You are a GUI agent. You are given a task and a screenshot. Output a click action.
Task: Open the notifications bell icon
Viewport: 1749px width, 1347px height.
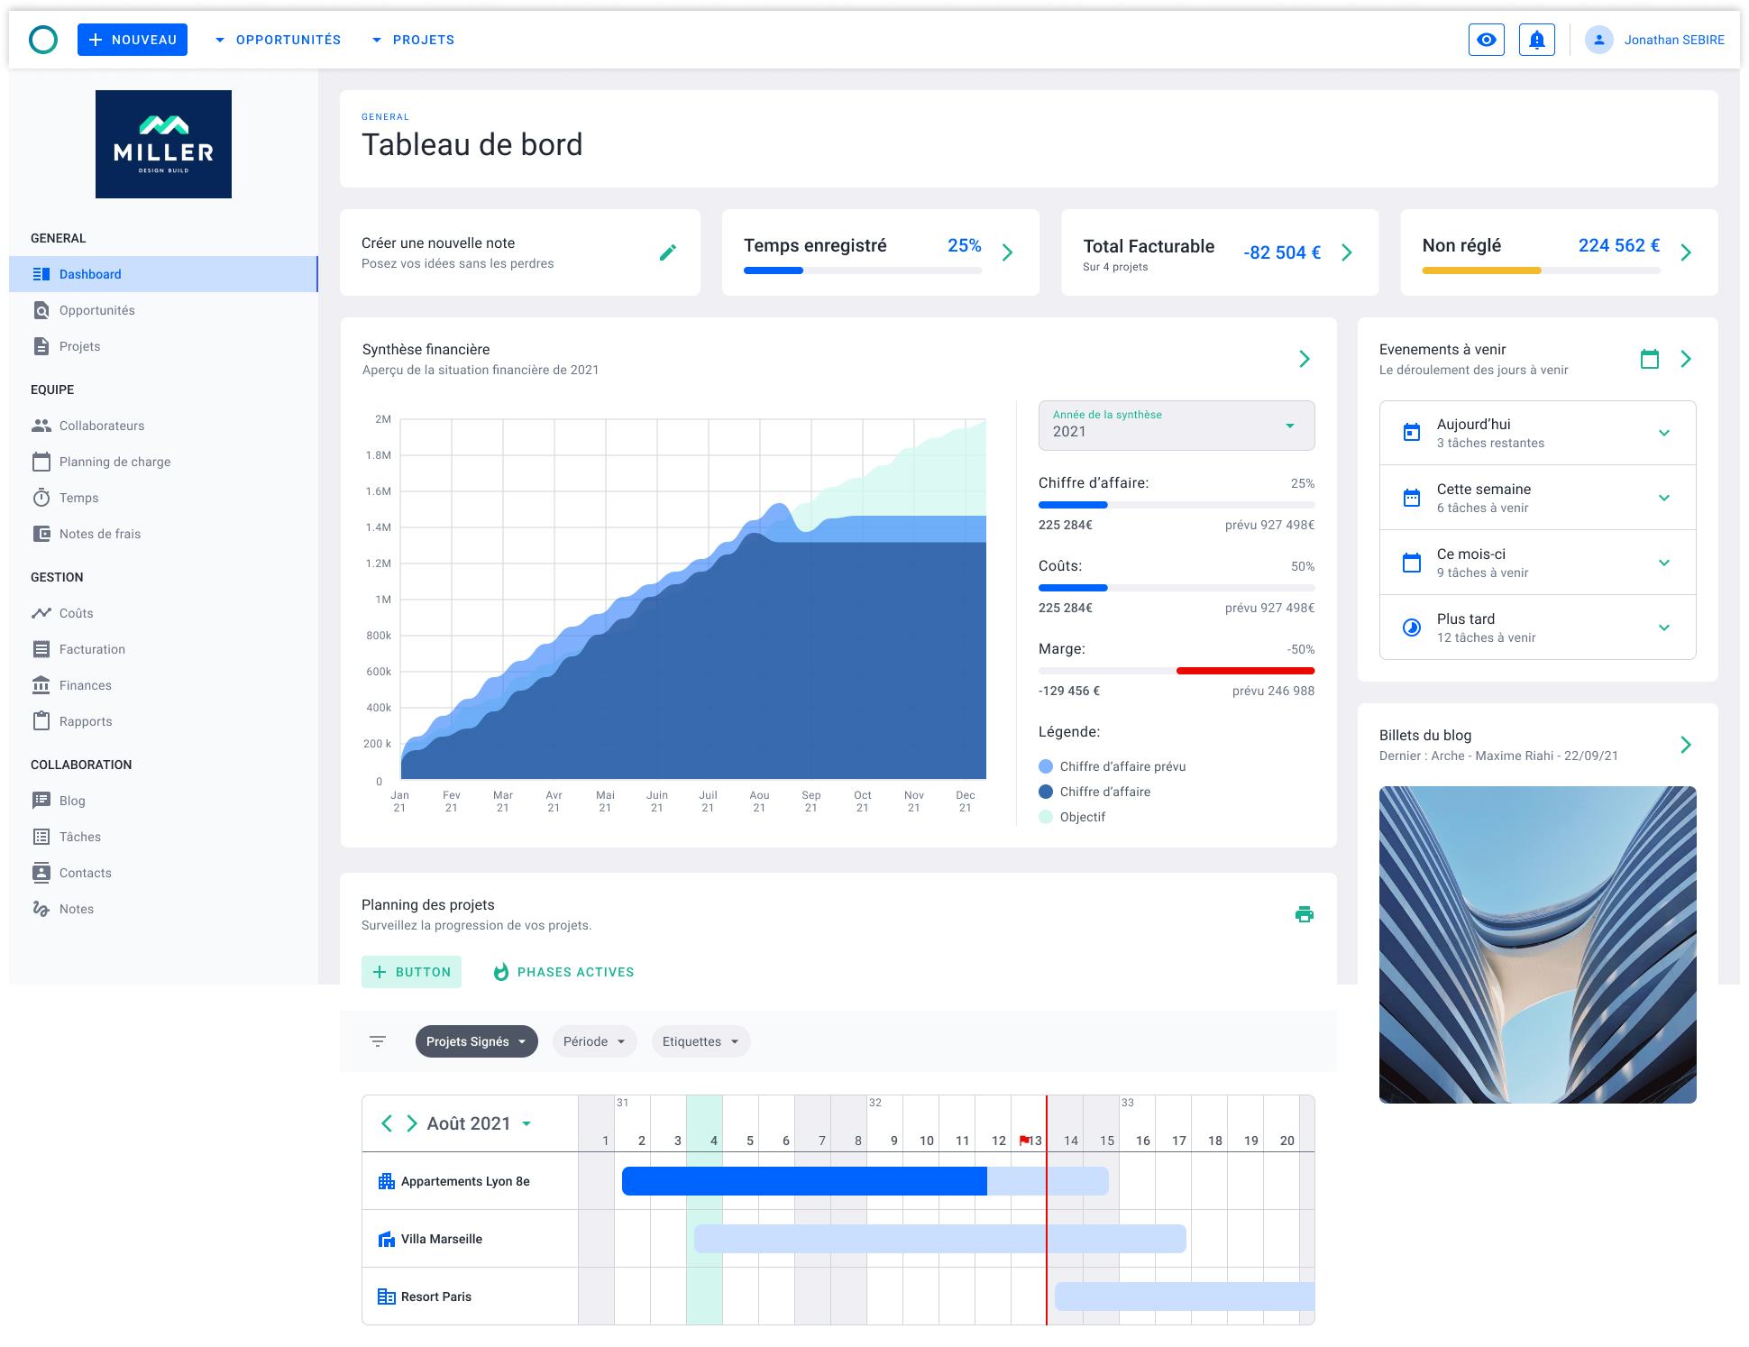tap(1537, 40)
